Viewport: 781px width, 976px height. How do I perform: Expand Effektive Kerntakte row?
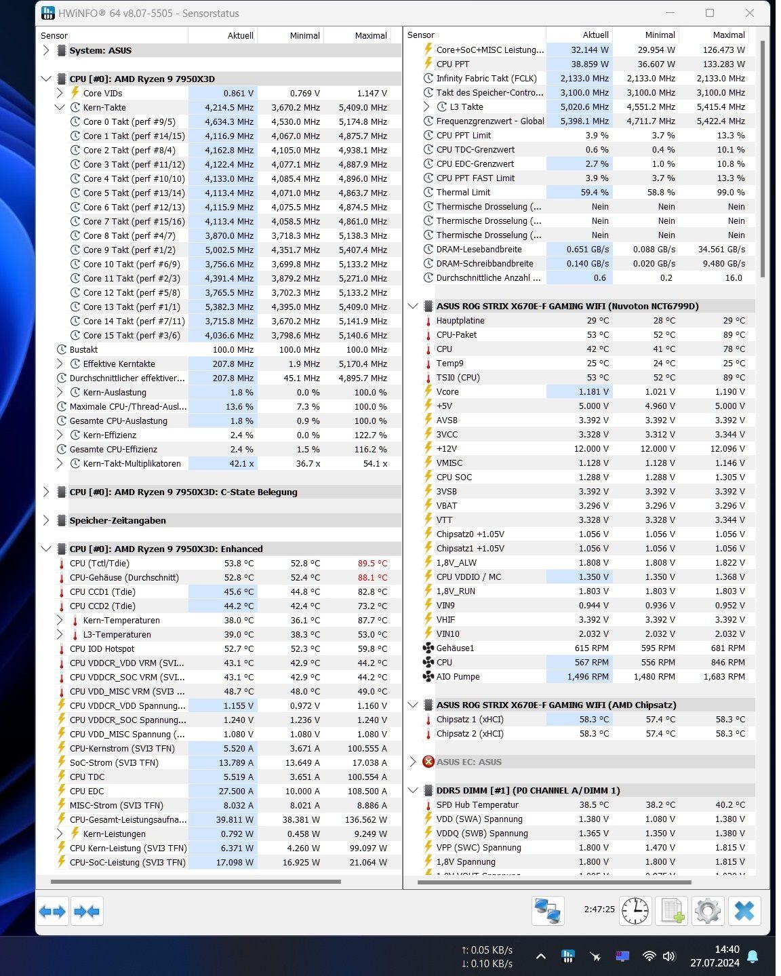pos(60,364)
